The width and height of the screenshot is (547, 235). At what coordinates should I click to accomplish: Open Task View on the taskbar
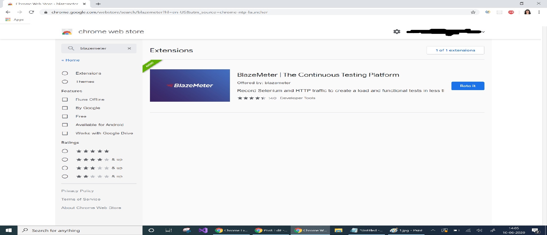coord(169,230)
